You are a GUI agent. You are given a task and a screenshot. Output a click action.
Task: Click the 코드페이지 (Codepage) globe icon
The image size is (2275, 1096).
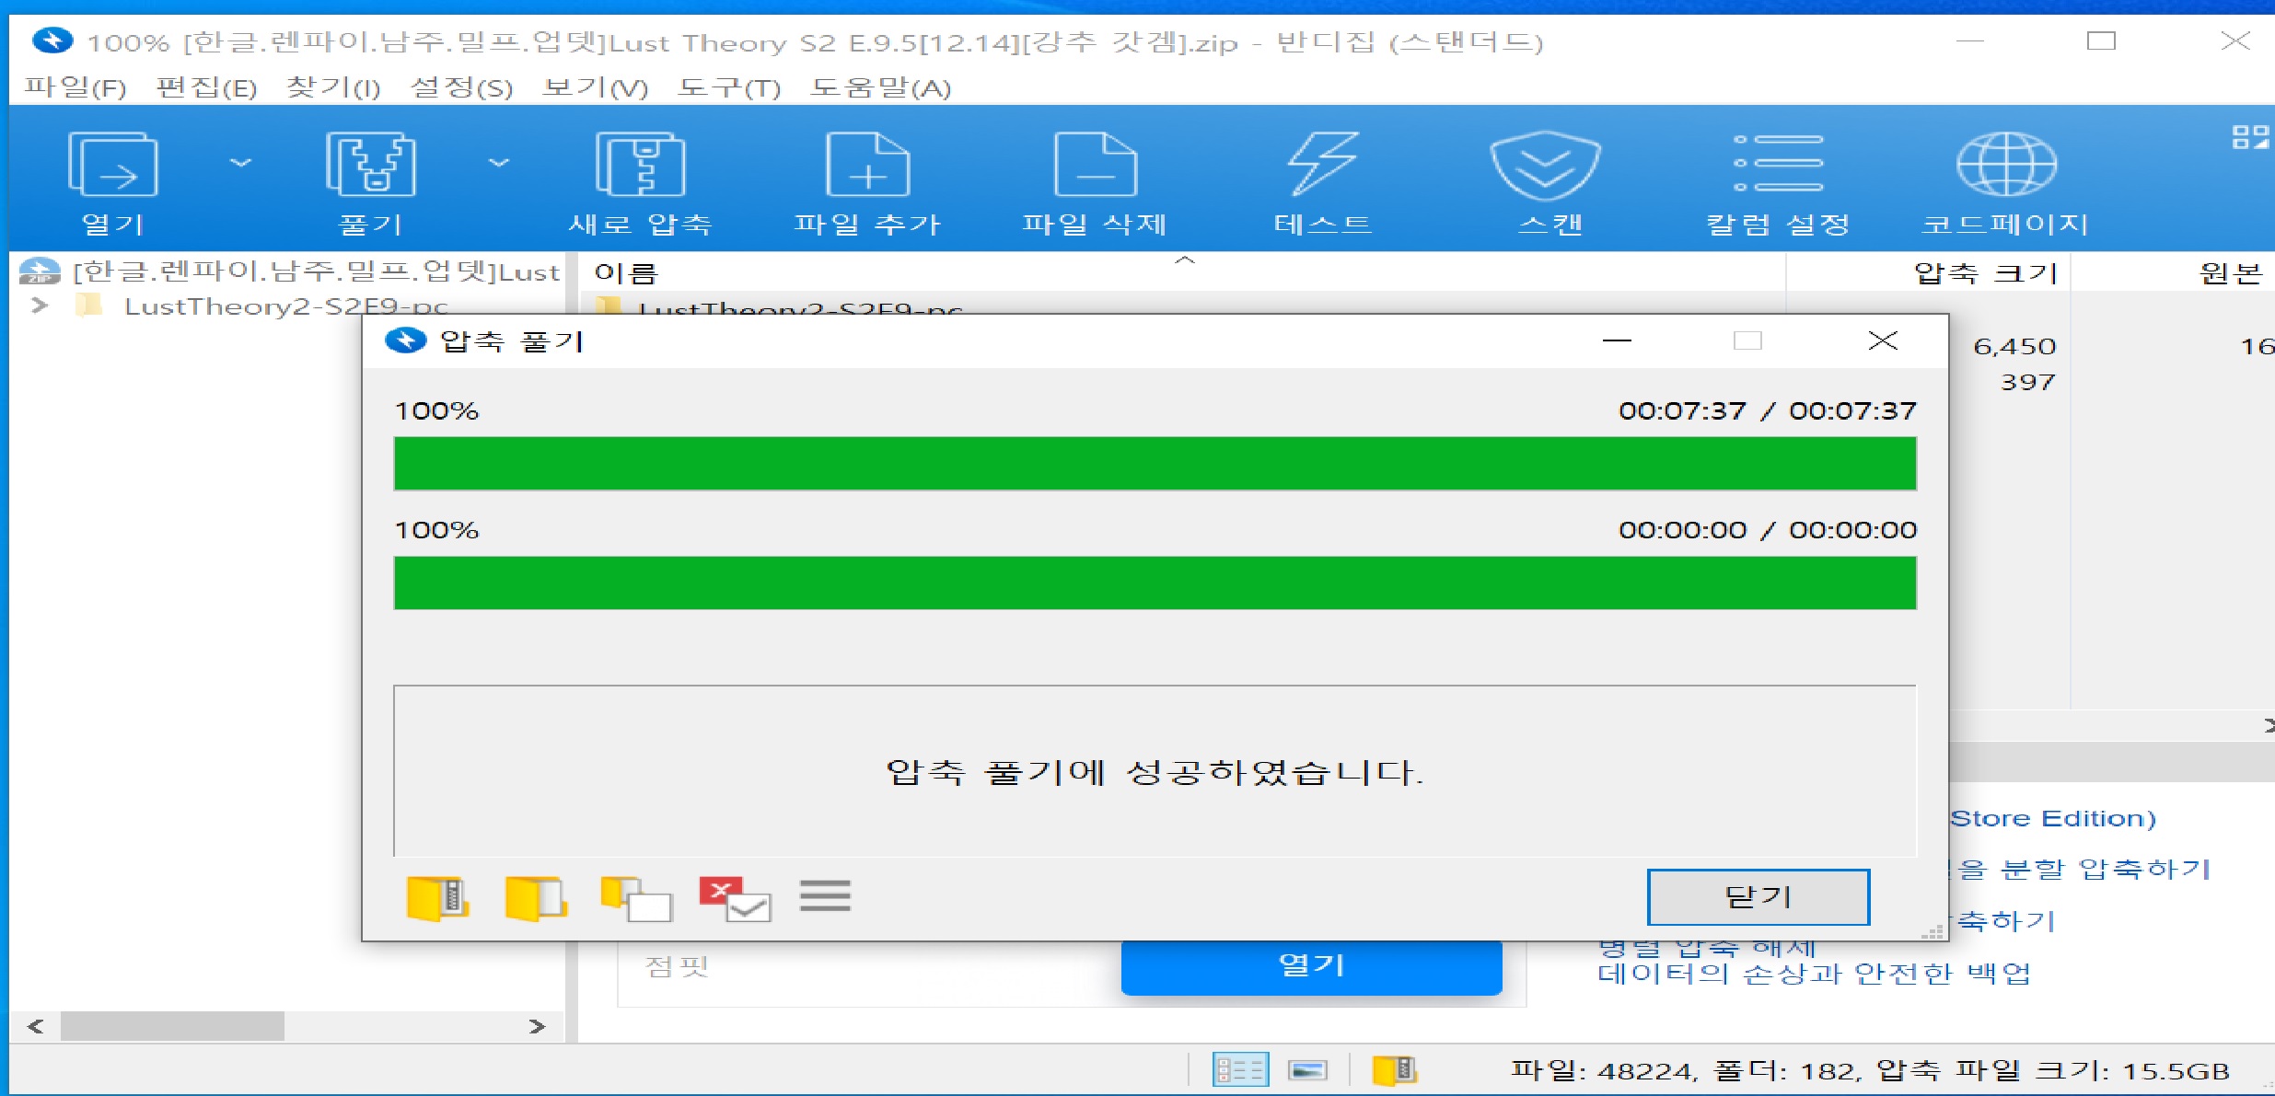coord(2005,166)
